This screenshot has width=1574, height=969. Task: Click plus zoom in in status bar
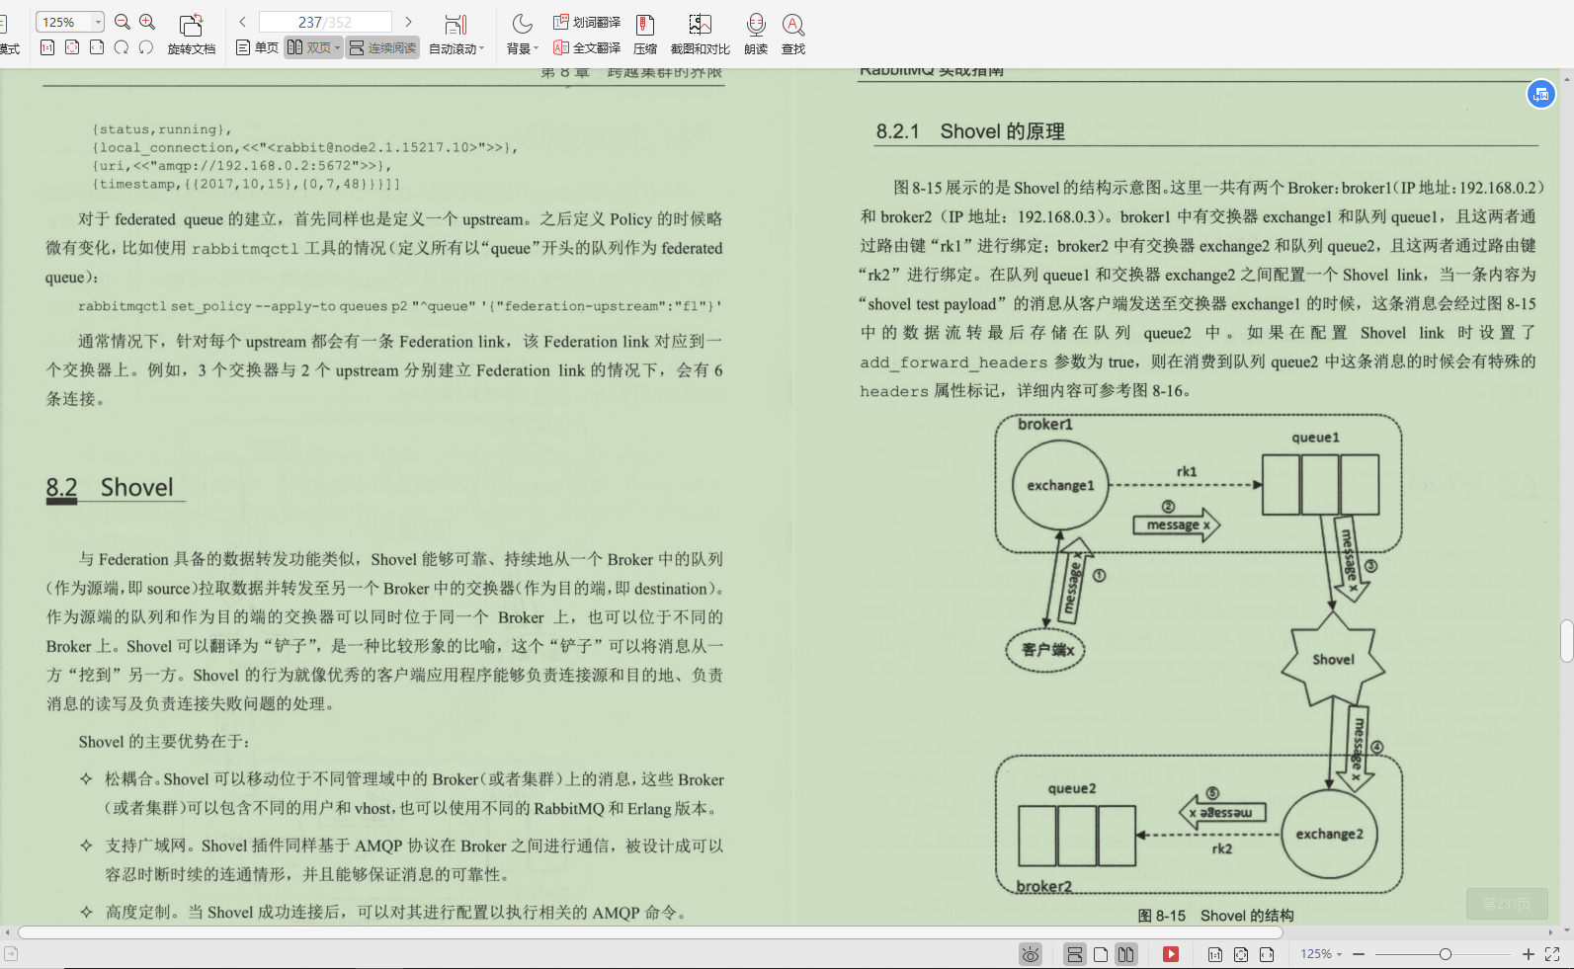click(x=1529, y=954)
